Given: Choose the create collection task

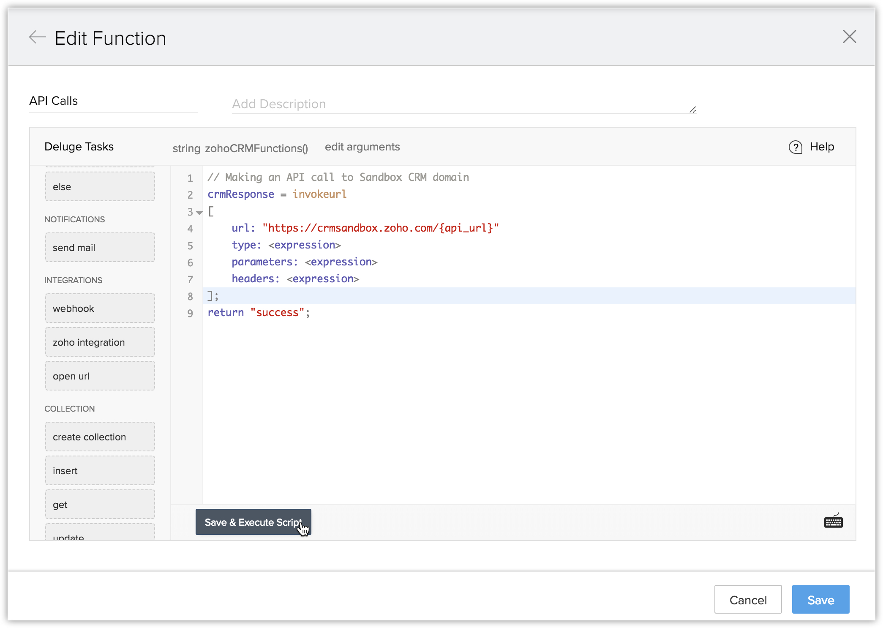Looking at the screenshot, I should (100, 437).
